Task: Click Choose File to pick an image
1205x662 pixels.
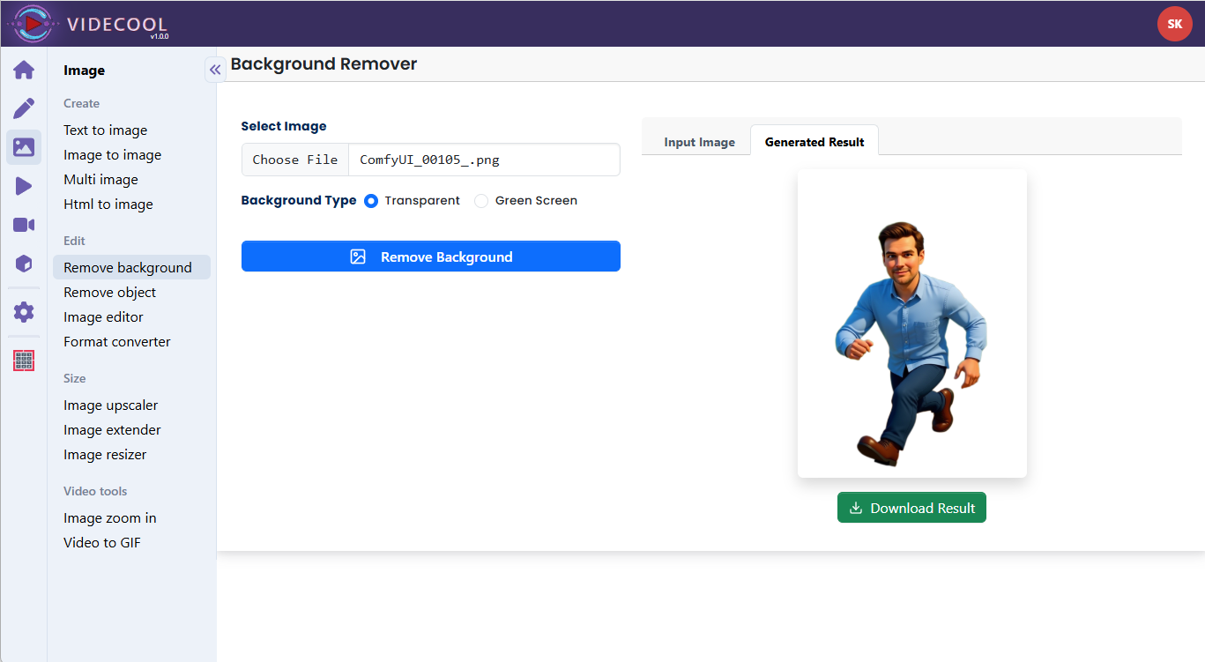Action: [x=295, y=160]
